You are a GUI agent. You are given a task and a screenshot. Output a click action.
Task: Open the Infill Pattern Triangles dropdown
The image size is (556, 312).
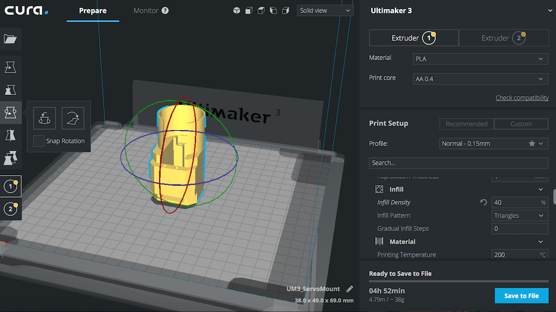pyautogui.click(x=520, y=215)
